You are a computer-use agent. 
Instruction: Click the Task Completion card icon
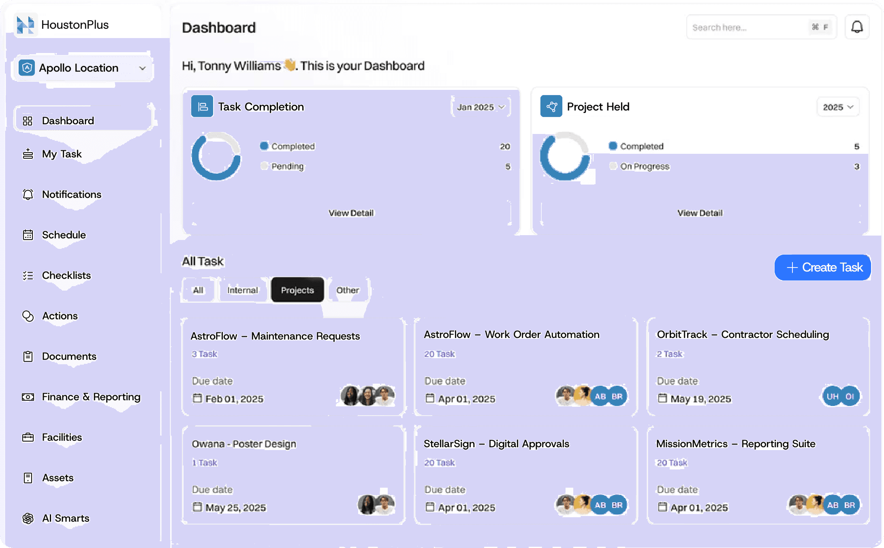[x=202, y=106]
